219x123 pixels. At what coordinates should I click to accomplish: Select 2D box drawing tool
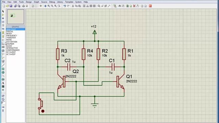(x=3, y=69)
